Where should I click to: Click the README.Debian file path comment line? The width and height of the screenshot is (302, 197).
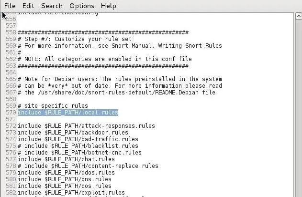116,93
